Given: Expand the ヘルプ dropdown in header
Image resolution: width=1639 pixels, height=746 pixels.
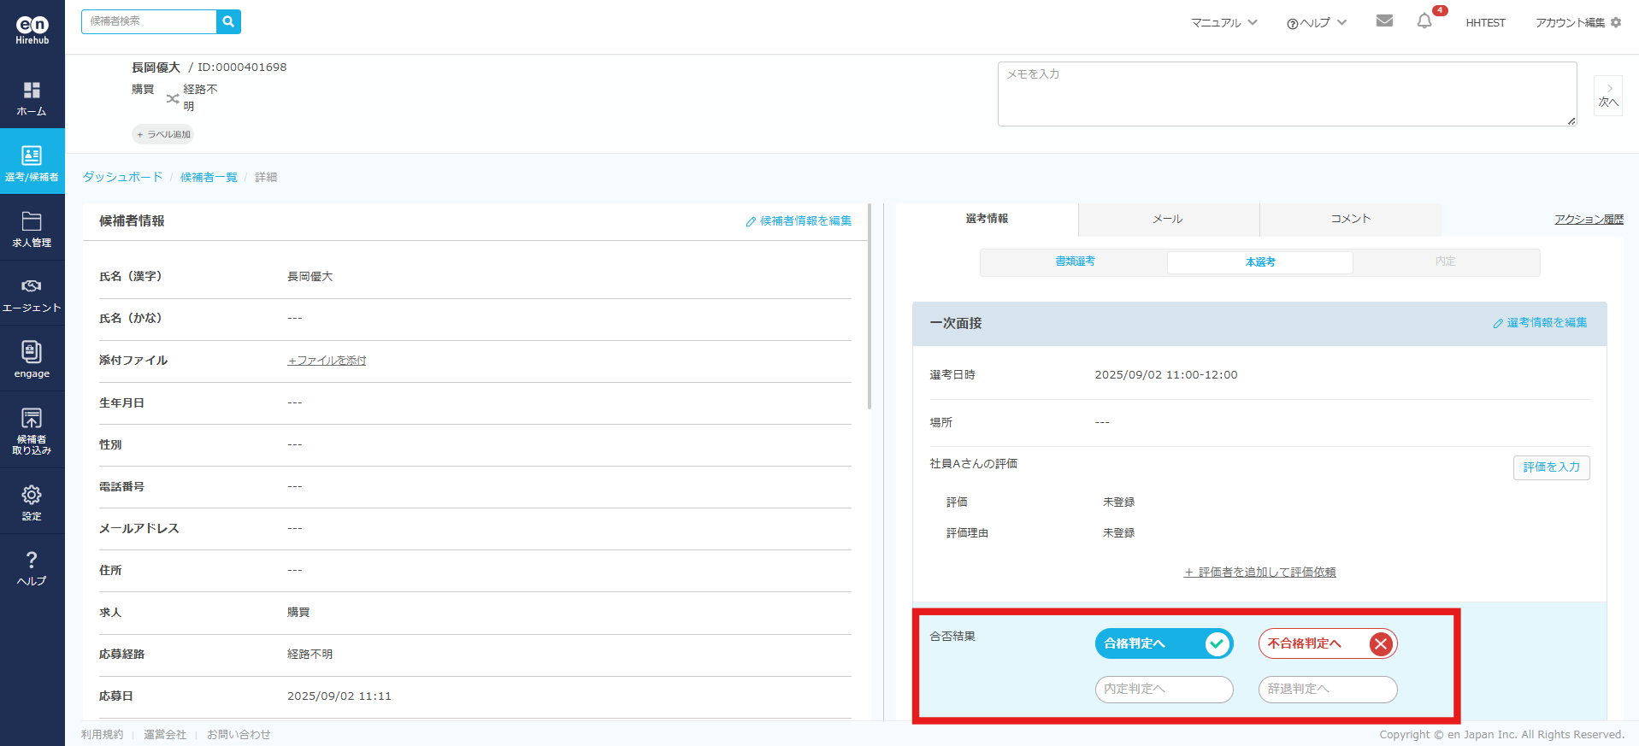Looking at the screenshot, I should click(x=1317, y=22).
